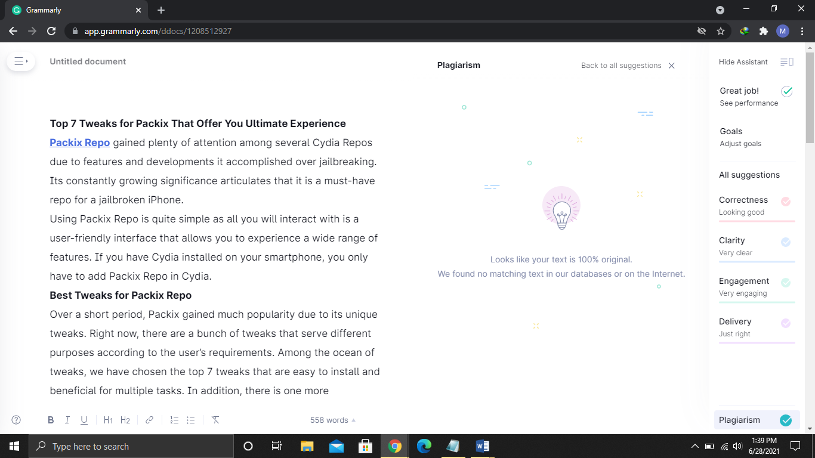Image resolution: width=815 pixels, height=458 pixels.
Task: Click the overall score checkmark circle
Action: (786, 91)
